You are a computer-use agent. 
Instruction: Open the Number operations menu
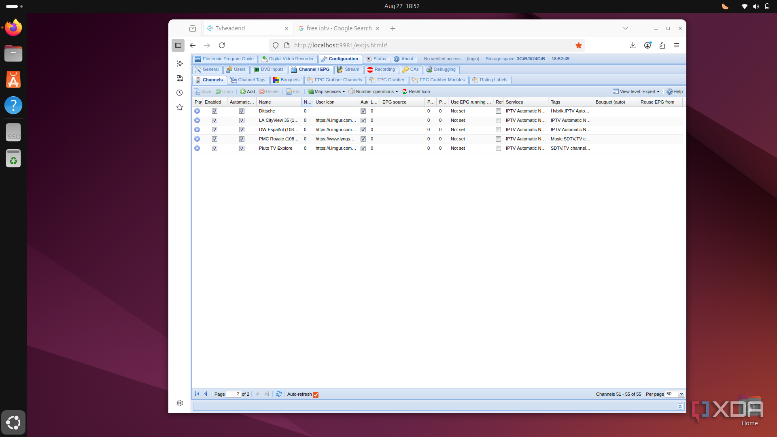tap(373, 91)
